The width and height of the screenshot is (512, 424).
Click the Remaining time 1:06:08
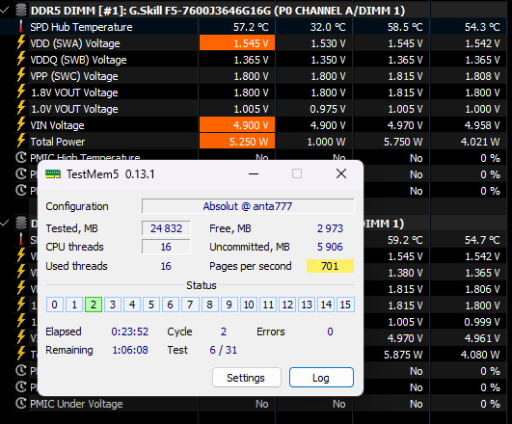pos(130,350)
